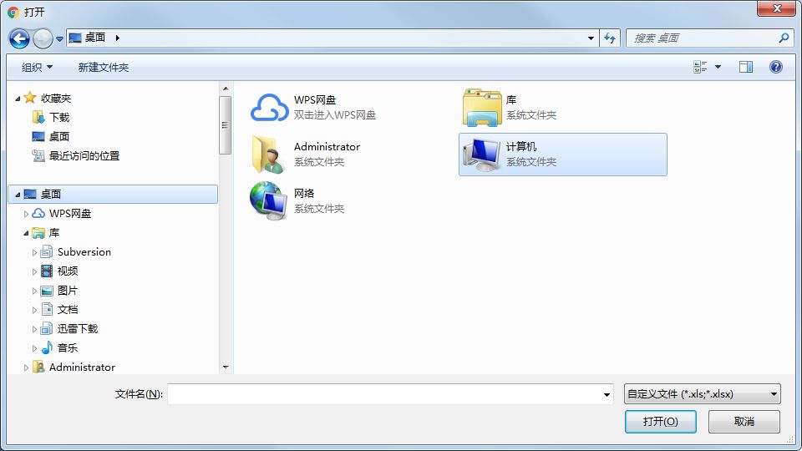Click the change view icon
Screen dimensions: 802x451
click(700, 67)
